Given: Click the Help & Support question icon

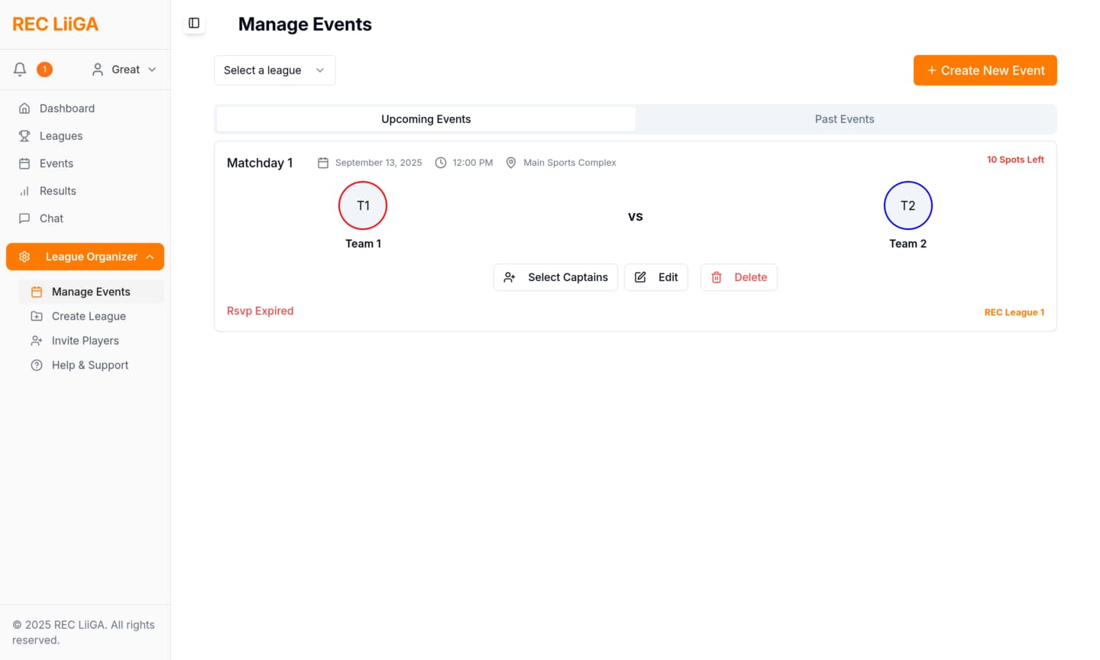Looking at the screenshot, I should click(37, 365).
